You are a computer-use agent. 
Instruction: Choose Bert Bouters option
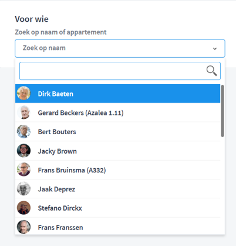(118, 132)
